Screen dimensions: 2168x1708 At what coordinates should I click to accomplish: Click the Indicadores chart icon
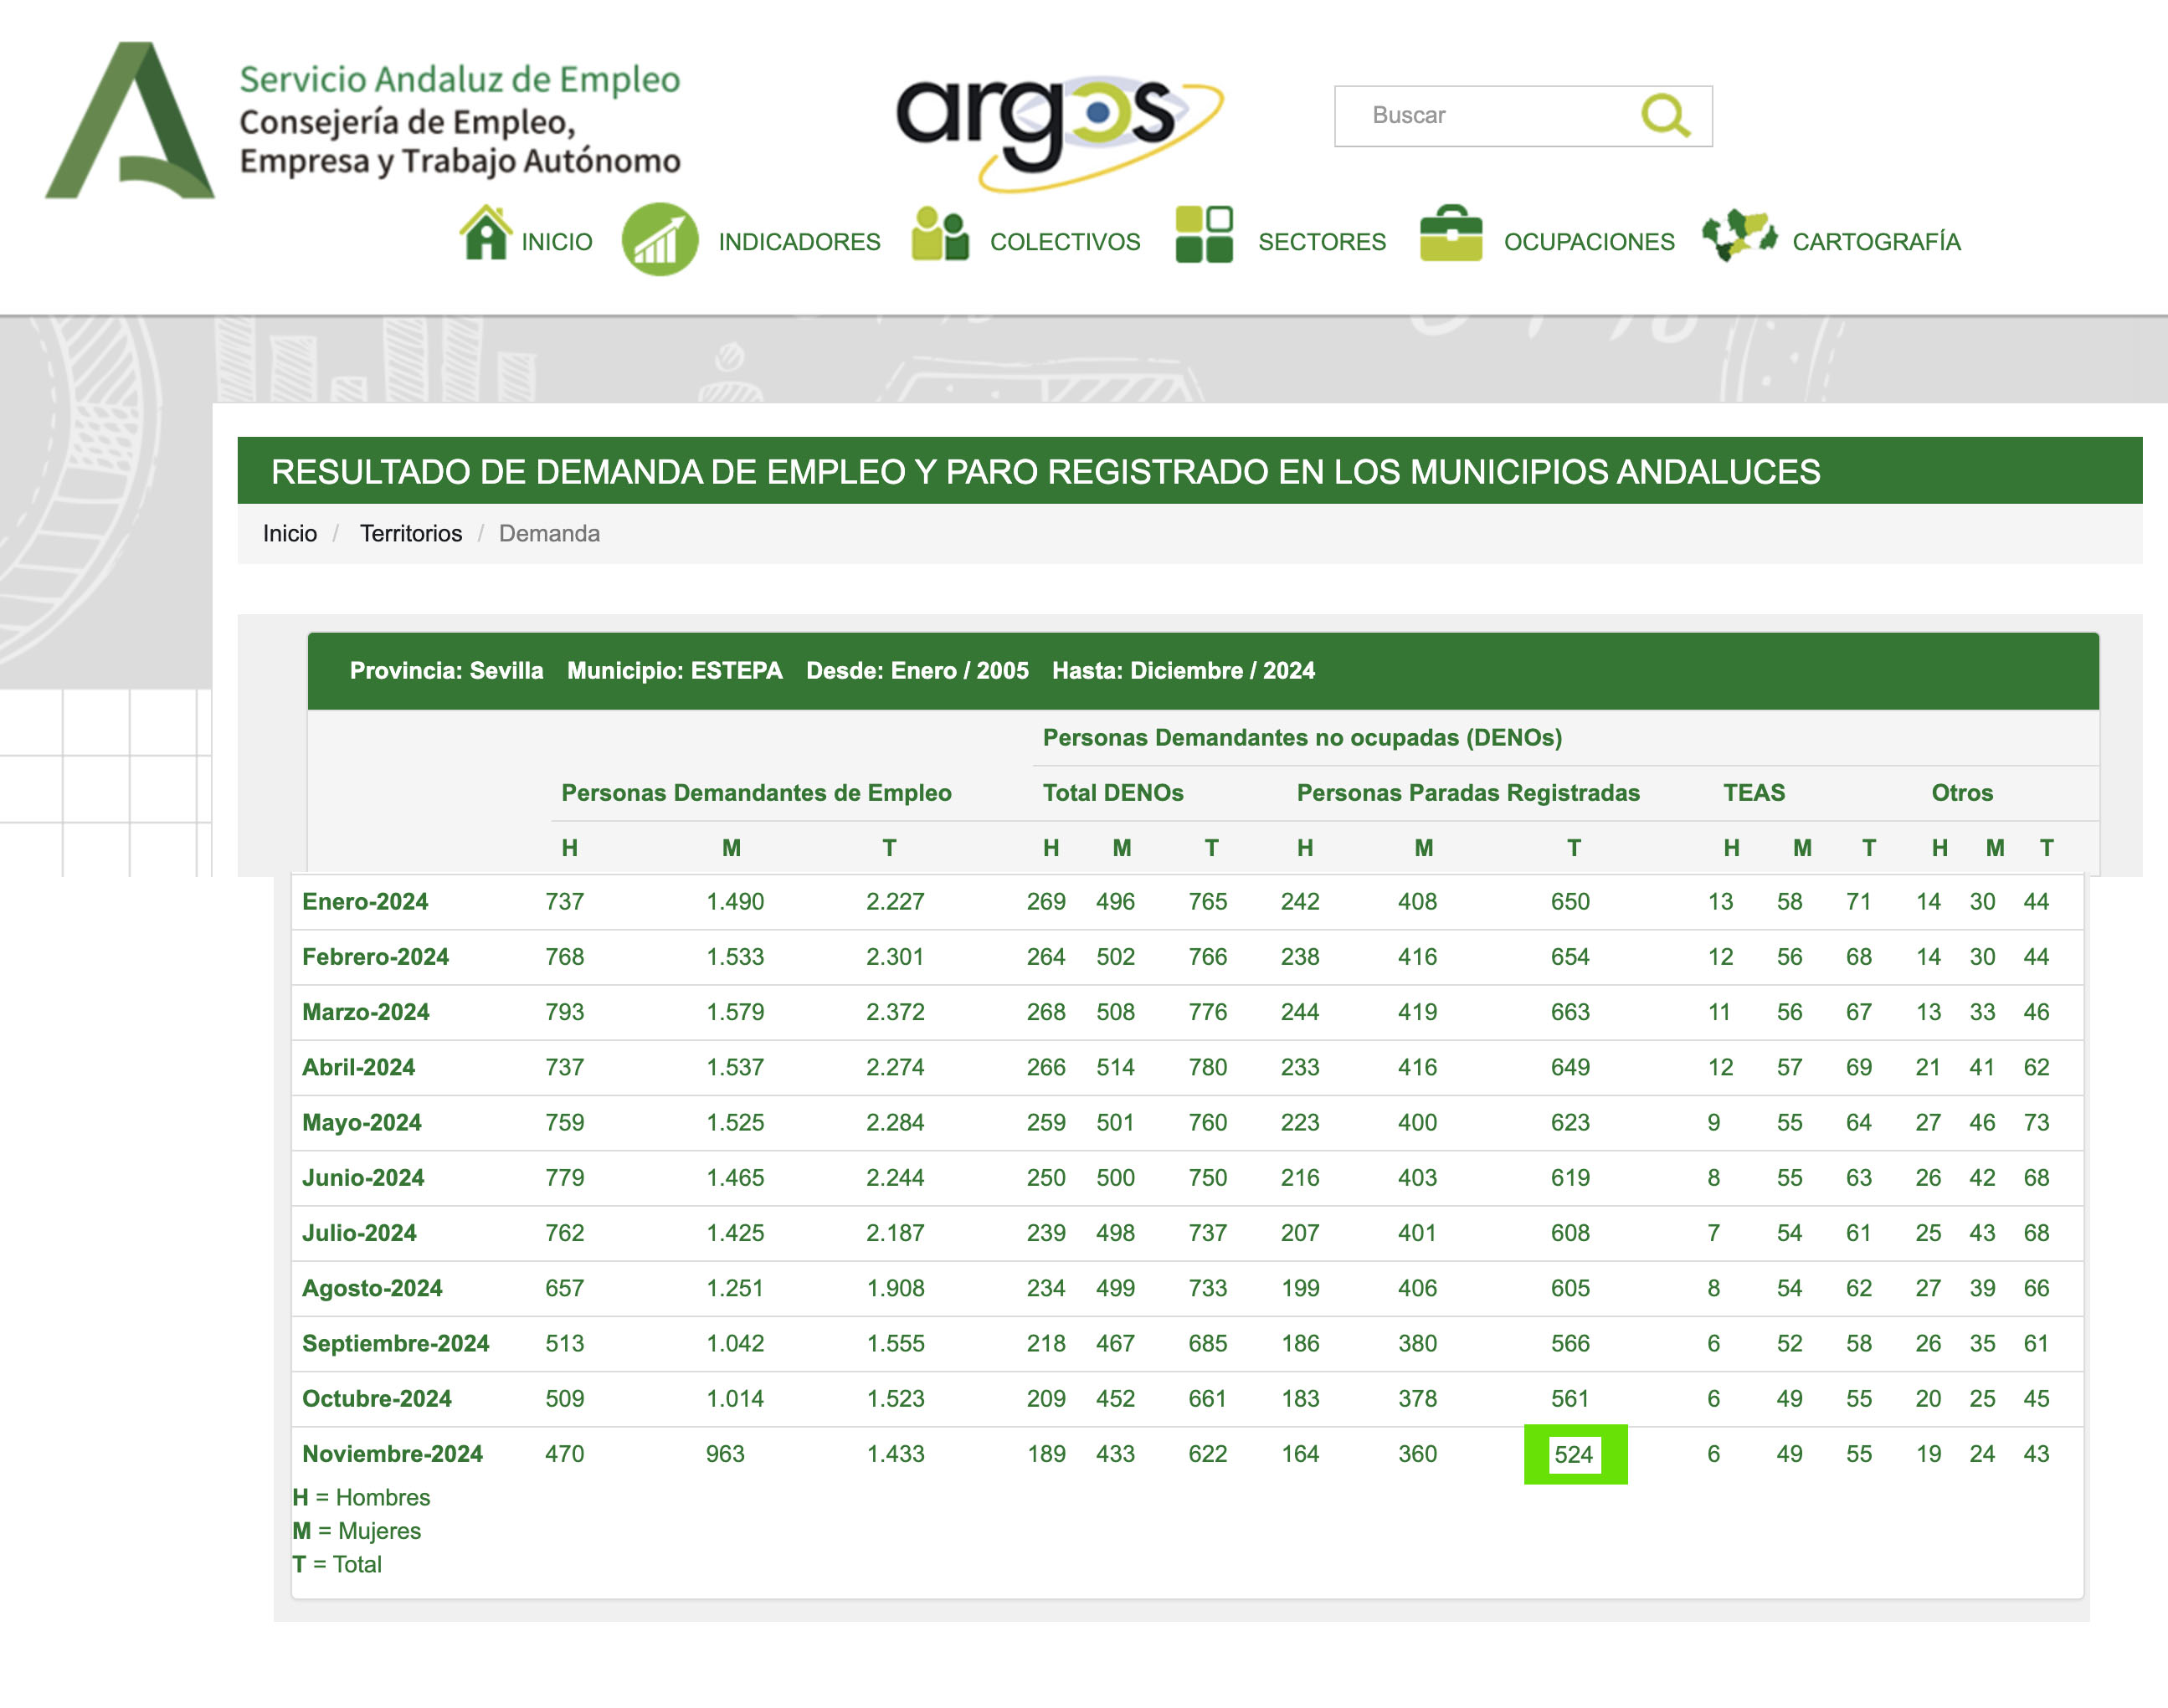pyautogui.click(x=659, y=239)
